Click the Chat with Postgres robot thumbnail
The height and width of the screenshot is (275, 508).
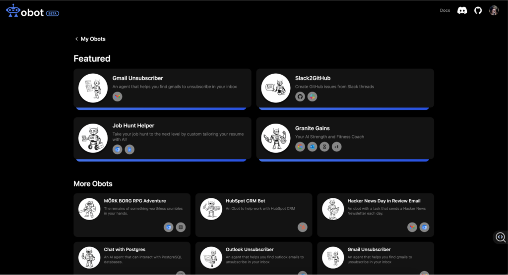[89, 258]
